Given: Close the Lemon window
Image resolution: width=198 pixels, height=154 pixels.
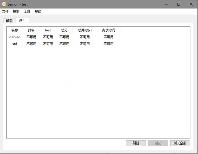Looking at the screenshot, I should [191, 4].
